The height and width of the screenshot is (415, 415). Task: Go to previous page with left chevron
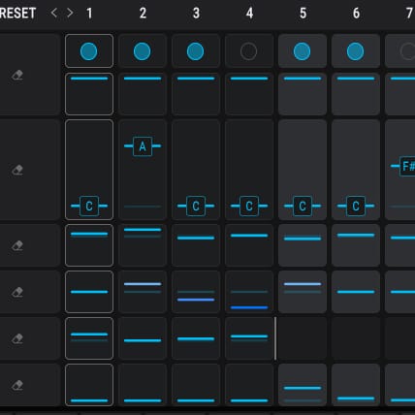(x=54, y=13)
